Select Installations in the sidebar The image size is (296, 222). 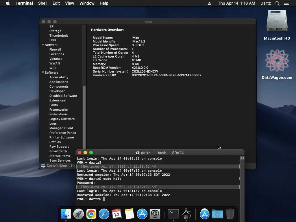58,114
